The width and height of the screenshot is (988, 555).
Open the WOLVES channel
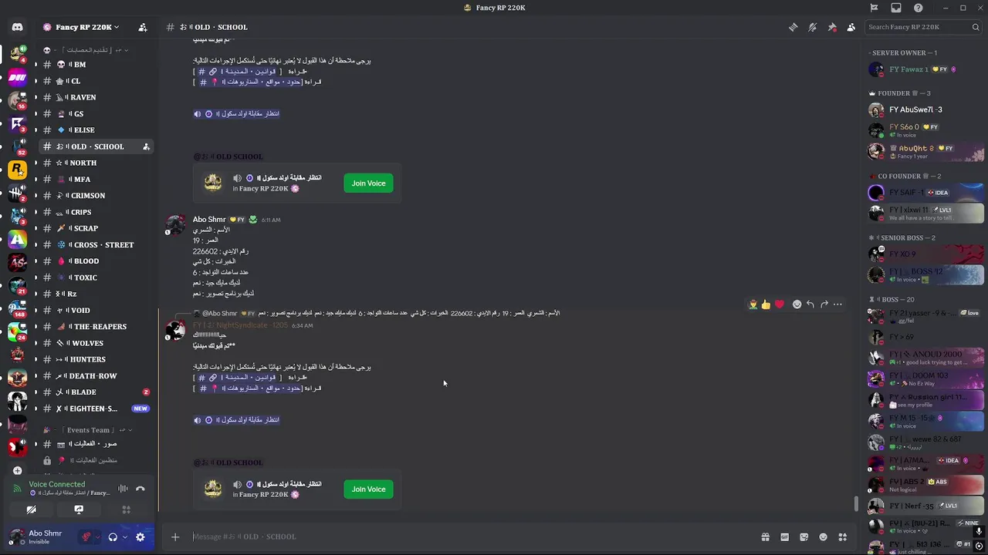point(88,343)
